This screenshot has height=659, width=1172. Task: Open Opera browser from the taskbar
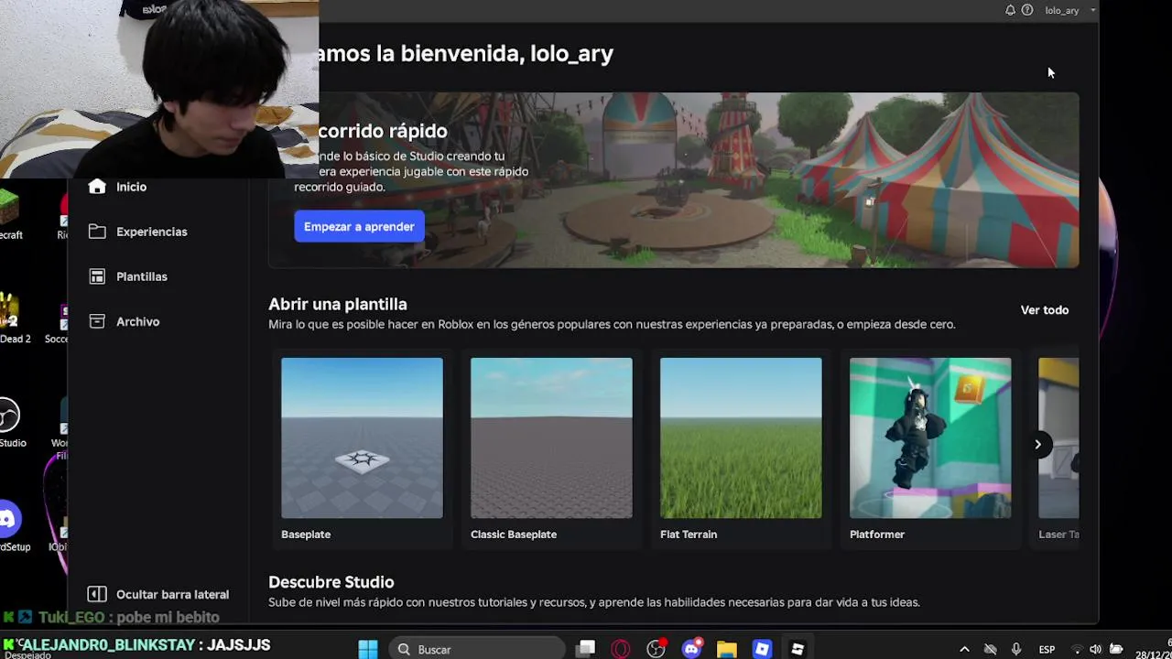coord(621,649)
